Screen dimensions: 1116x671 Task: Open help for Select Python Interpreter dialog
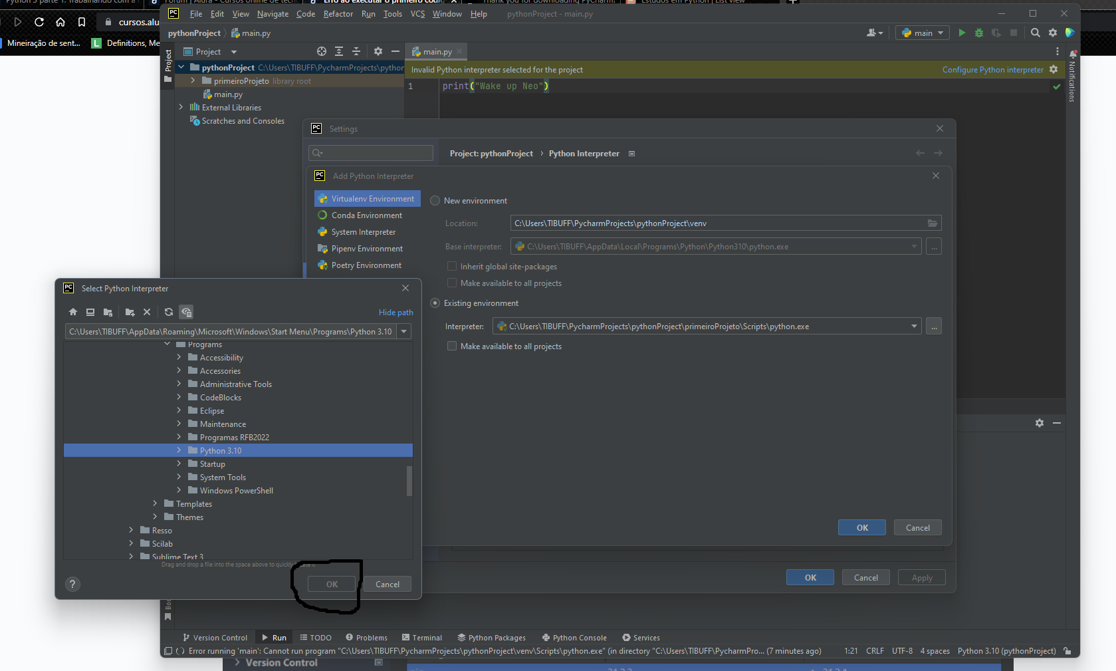[x=73, y=584]
